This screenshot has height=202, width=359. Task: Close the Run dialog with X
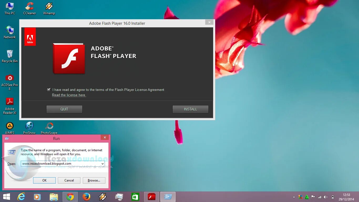click(x=105, y=138)
